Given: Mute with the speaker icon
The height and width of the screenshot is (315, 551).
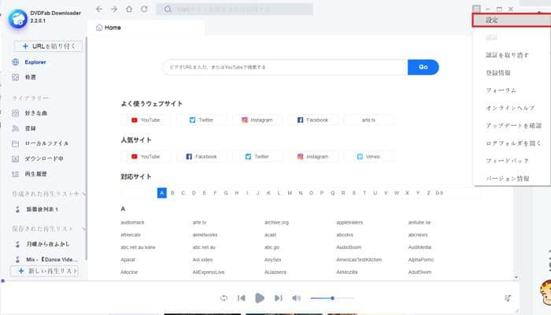Looking at the screenshot, I should tap(296, 298).
